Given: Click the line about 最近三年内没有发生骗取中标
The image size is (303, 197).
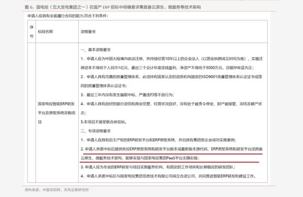Looking at the screenshot, I should (127, 94).
